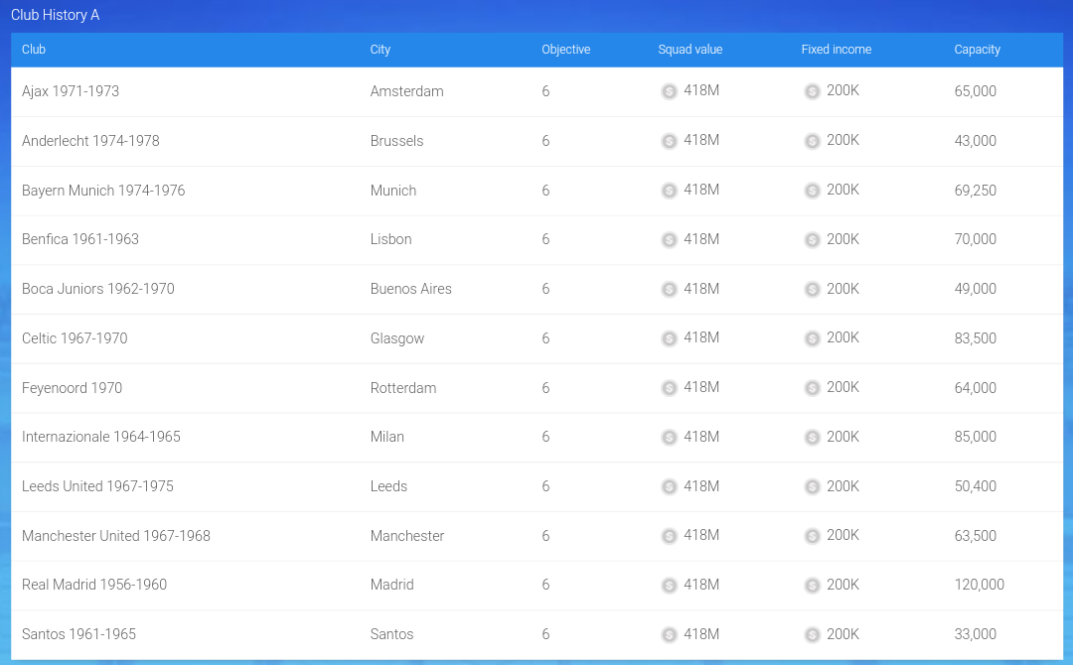Click the coin icon in Leeds United fixed income cell
Viewport: 1073px width, 665px height.
(x=813, y=486)
